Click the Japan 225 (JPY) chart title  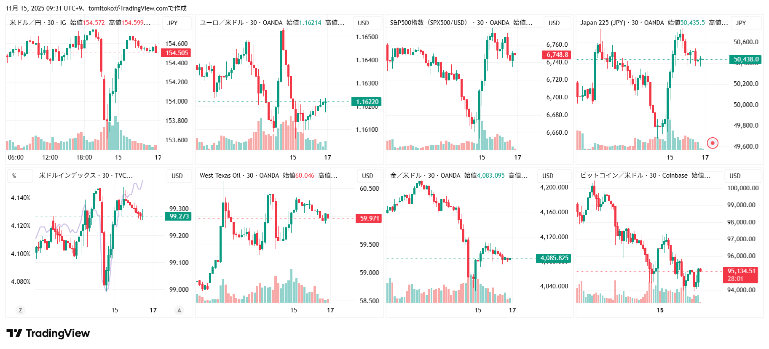point(603,23)
